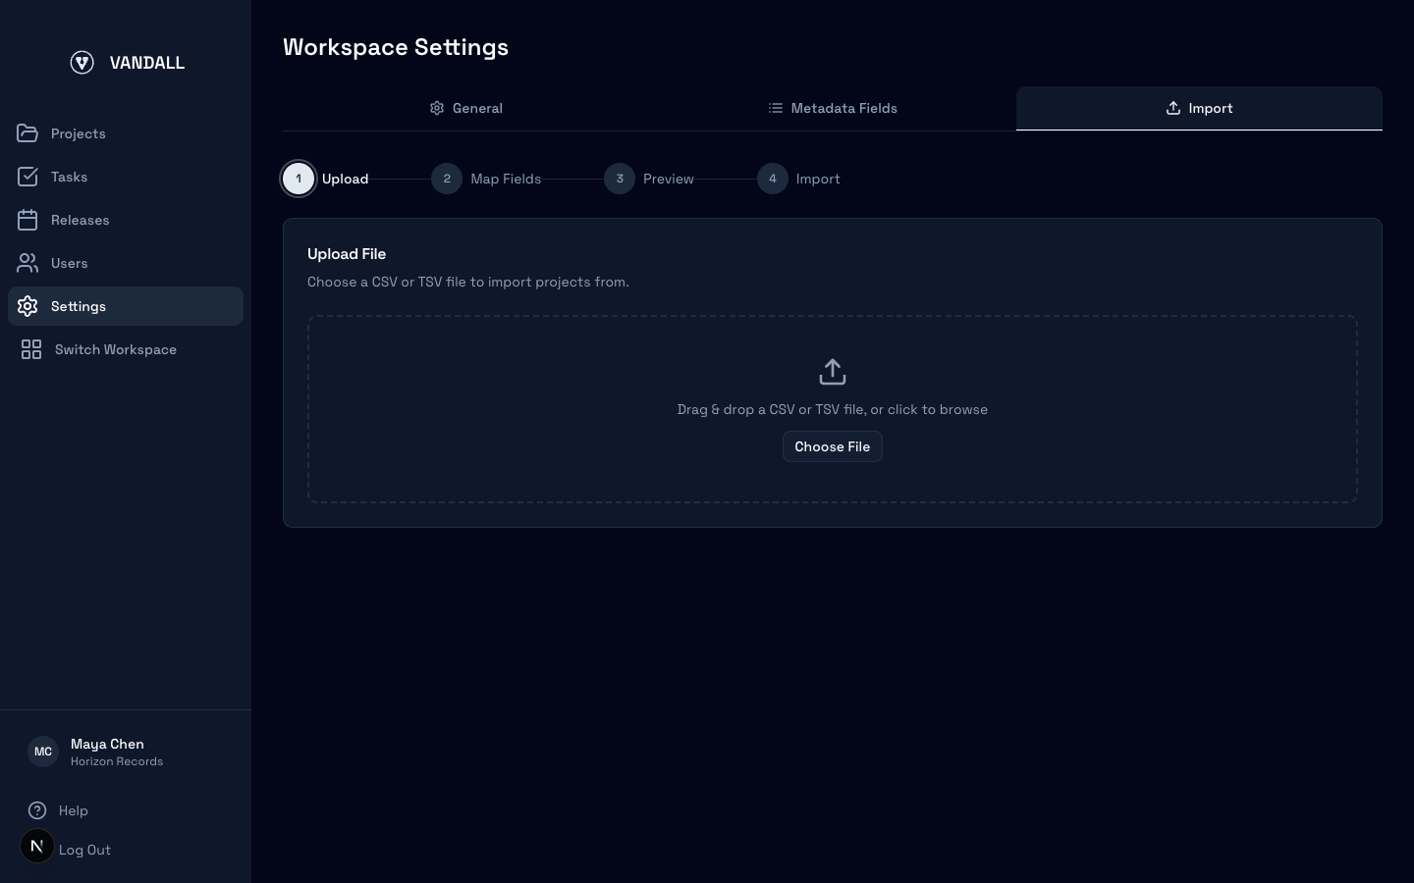The height and width of the screenshot is (883, 1414).
Task: Click the Preview step label
Action: tap(669, 179)
